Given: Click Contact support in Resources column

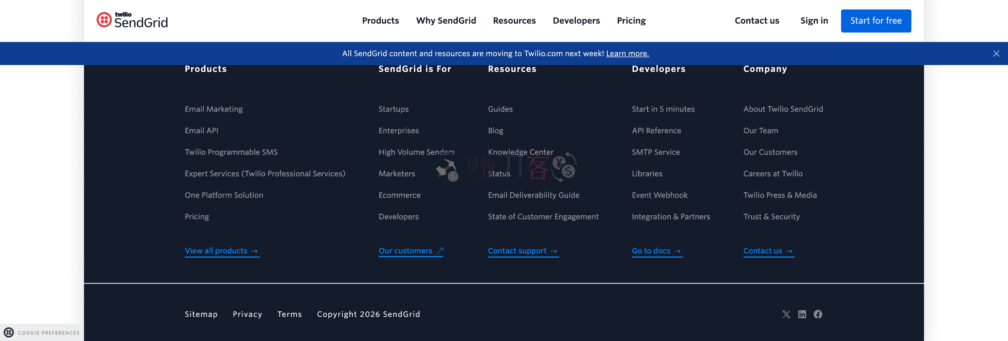Looking at the screenshot, I should coord(517,251).
